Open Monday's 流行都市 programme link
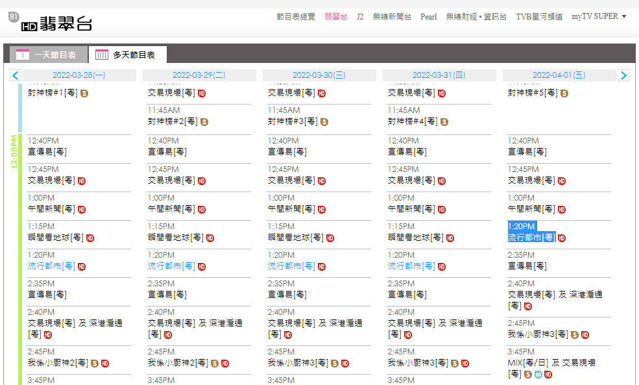The width and height of the screenshot is (639, 385). tap(51, 266)
